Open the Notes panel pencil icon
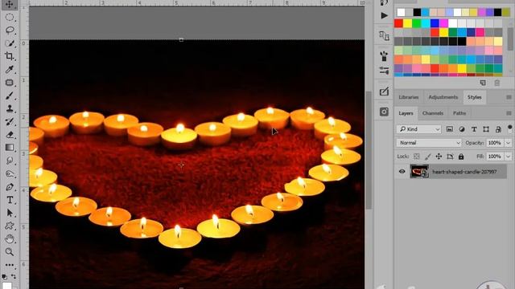The image size is (515, 289). [384, 92]
